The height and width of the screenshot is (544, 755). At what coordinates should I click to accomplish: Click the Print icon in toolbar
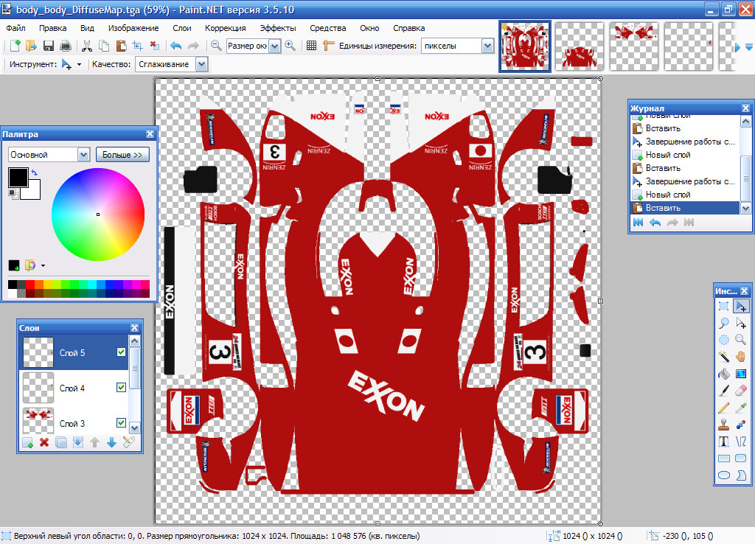point(66,46)
